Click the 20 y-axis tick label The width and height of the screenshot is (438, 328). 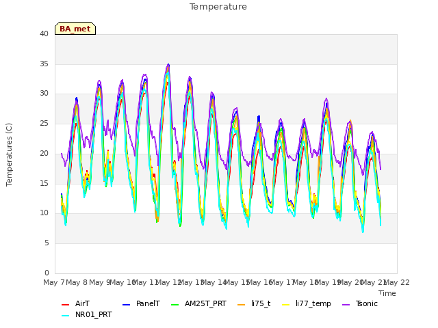pos(44,153)
